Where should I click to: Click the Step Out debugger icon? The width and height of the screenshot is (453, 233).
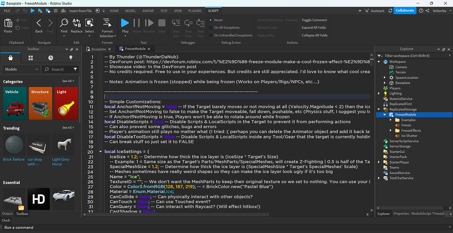(x=200, y=23)
